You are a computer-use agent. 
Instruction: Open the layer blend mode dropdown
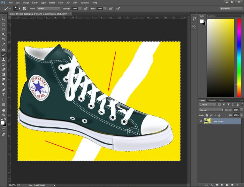pos(211,110)
